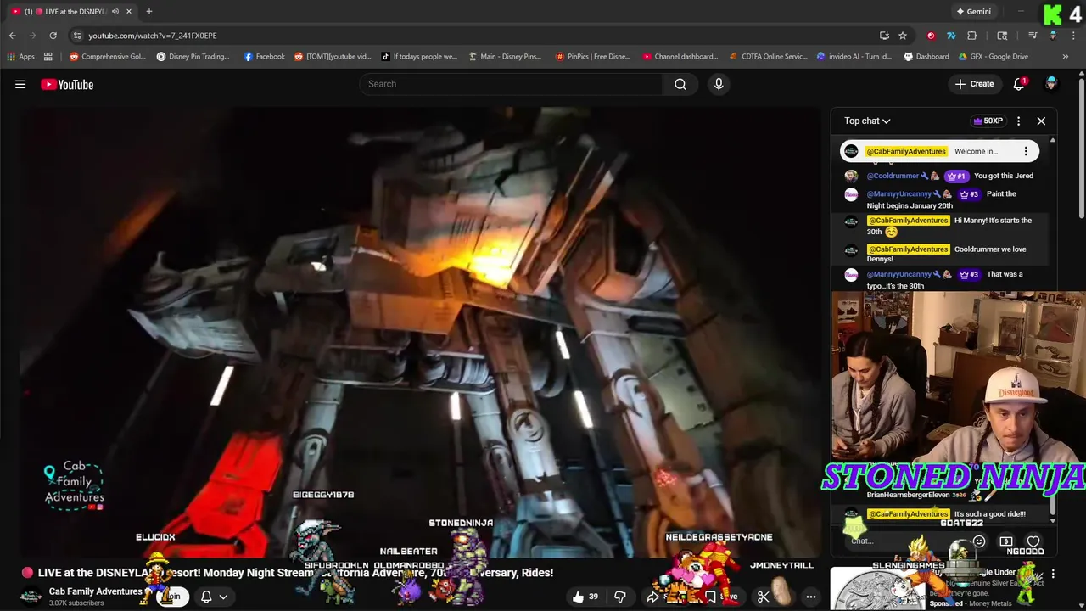The height and width of the screenshot is (611, 1086).
Task: Like the live stream video
Action: (x=585, y=597)
